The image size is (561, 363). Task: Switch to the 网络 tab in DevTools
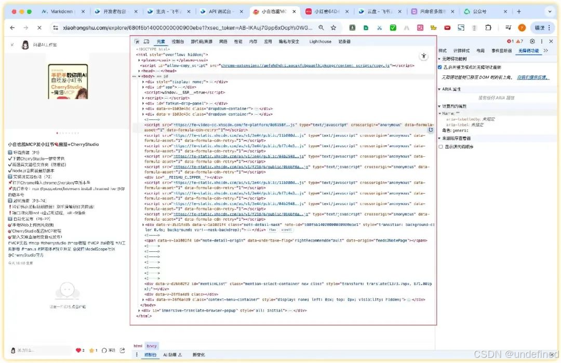[223, 42]
